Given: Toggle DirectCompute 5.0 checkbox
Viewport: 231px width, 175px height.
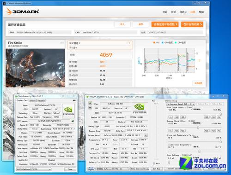Looking at the screenshot, I should coord(59,164).
